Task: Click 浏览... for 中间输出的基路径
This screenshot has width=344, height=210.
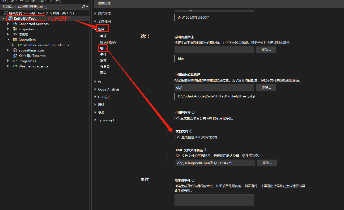Action: pos(266,88)
